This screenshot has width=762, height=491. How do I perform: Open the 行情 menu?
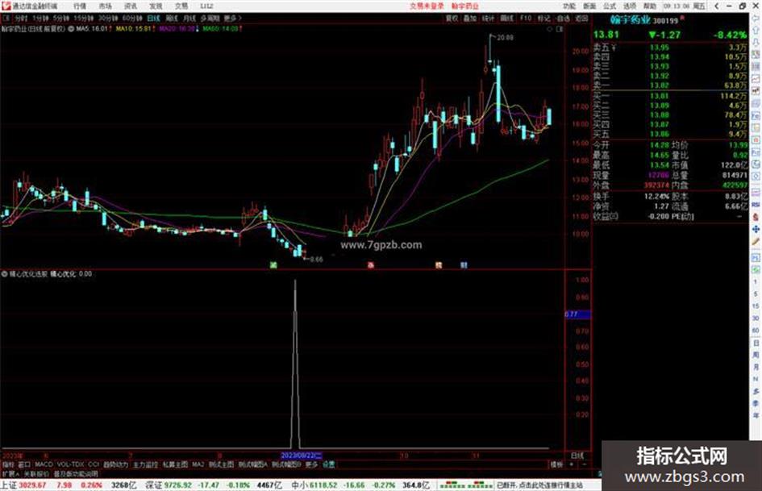point(80,6)
